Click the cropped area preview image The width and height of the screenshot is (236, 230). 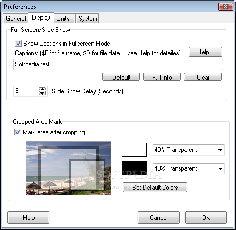coord(69,168)
